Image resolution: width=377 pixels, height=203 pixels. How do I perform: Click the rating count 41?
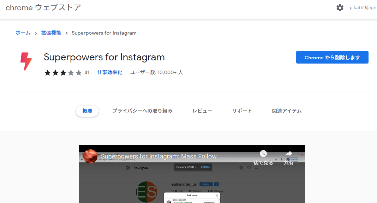pos(87,72)
